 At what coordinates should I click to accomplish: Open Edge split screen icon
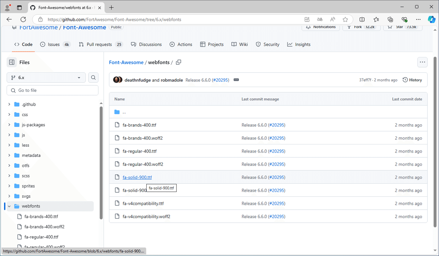pyautogui.click(x=362, y=19)
